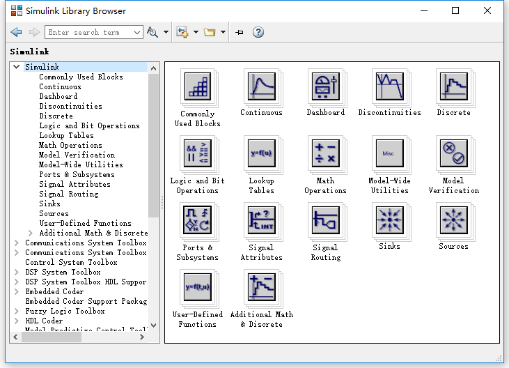Image resolution: width=509 pixels, height=368 pixels.
Task: Open the Dashboard library icon
Action: pyautogui.click(x=325, y=86)
